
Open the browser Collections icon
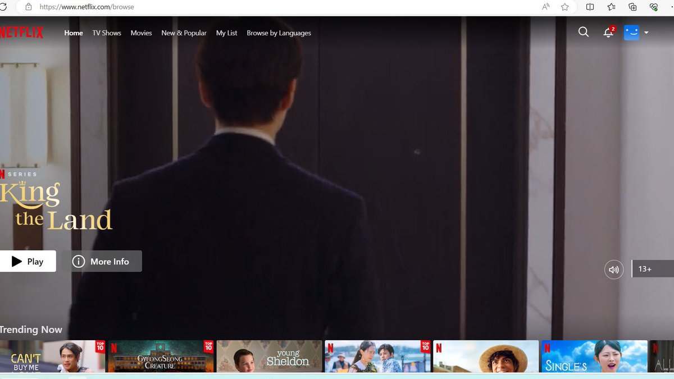pos(633,7)
